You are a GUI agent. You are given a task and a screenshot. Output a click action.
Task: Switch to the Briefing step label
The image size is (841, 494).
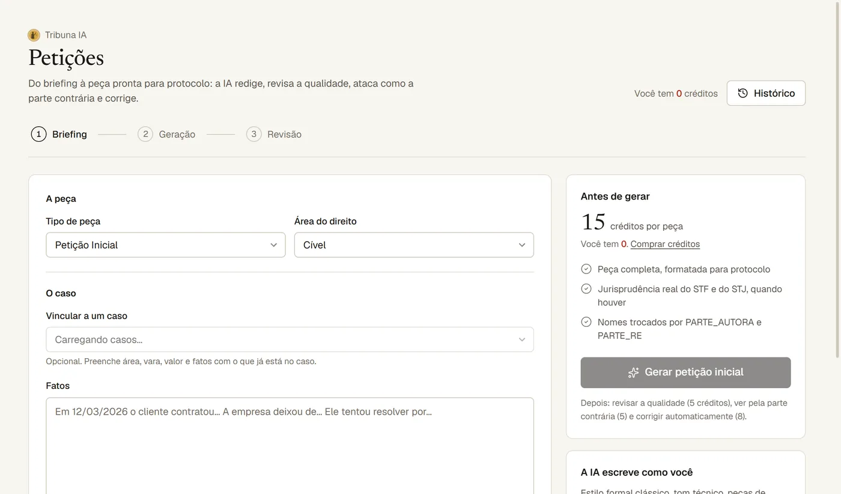pos(70,134)
